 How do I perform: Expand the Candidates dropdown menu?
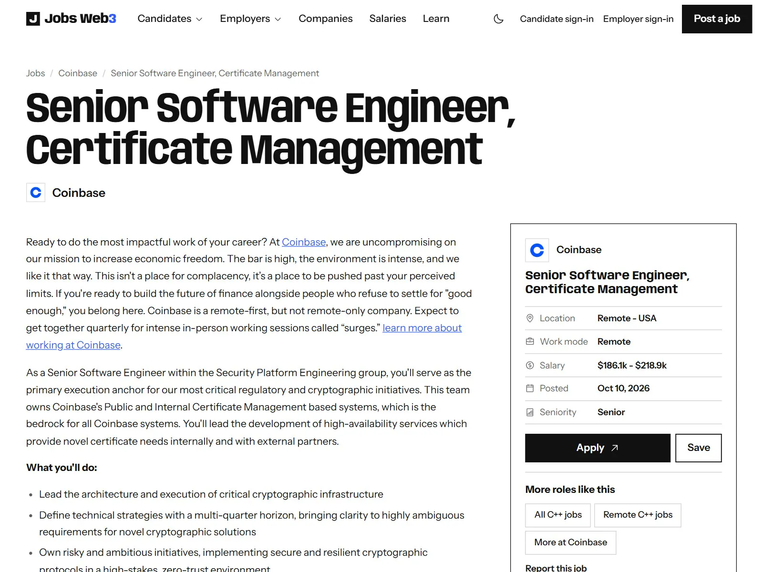pyautogui.click(x=170, y=19)
